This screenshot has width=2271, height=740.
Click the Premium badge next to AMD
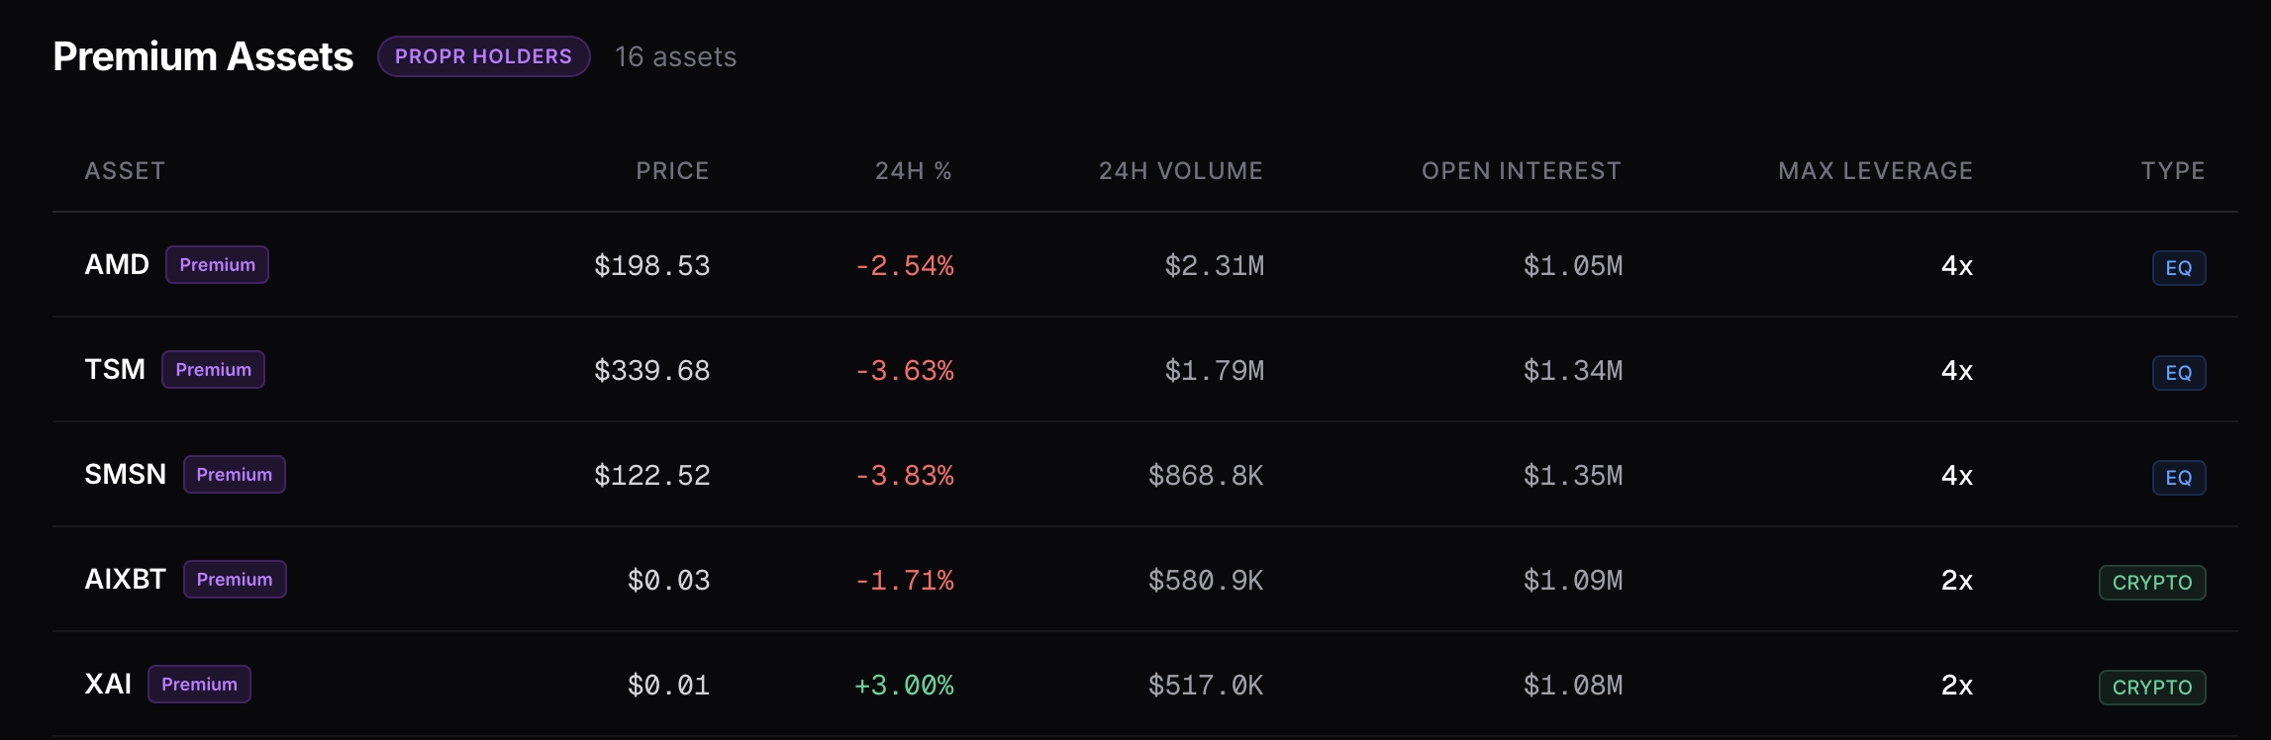(x=218, y=264)
